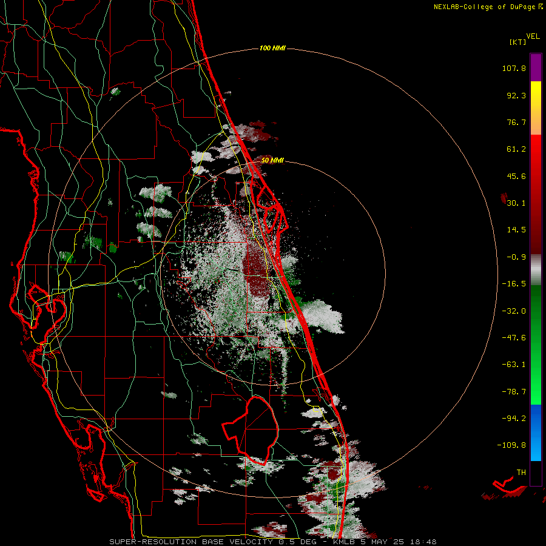Click the 61.2 velocity scale value

click(516, 149)
